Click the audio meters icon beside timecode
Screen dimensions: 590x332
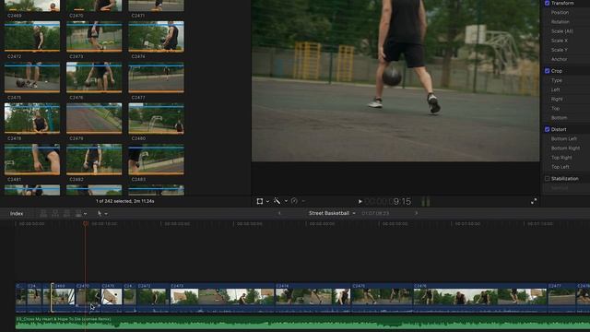pos(426,201)
